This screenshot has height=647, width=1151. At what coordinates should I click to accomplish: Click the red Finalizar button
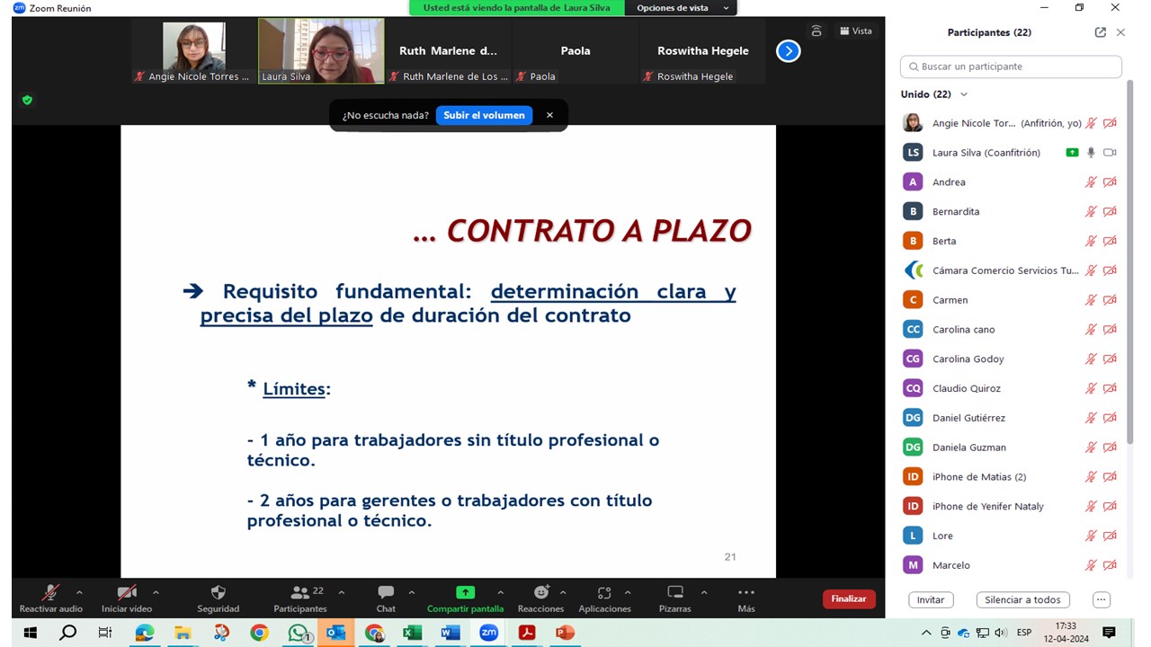[848, 598]
